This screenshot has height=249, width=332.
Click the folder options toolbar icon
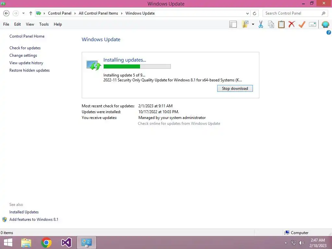[245, 24]
